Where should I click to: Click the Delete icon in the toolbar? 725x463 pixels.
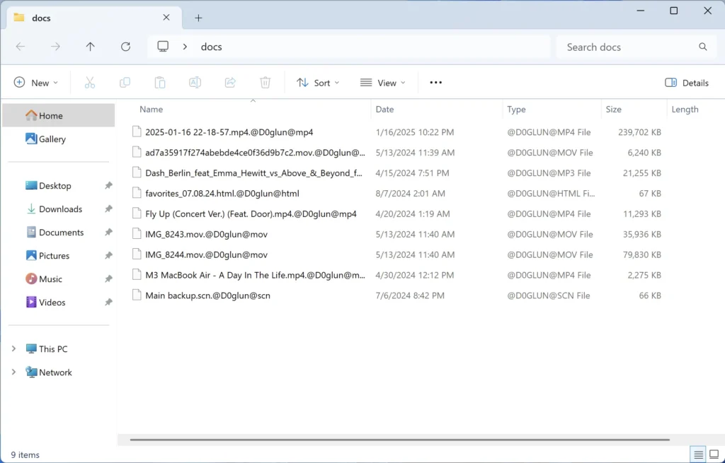[265, 82]
